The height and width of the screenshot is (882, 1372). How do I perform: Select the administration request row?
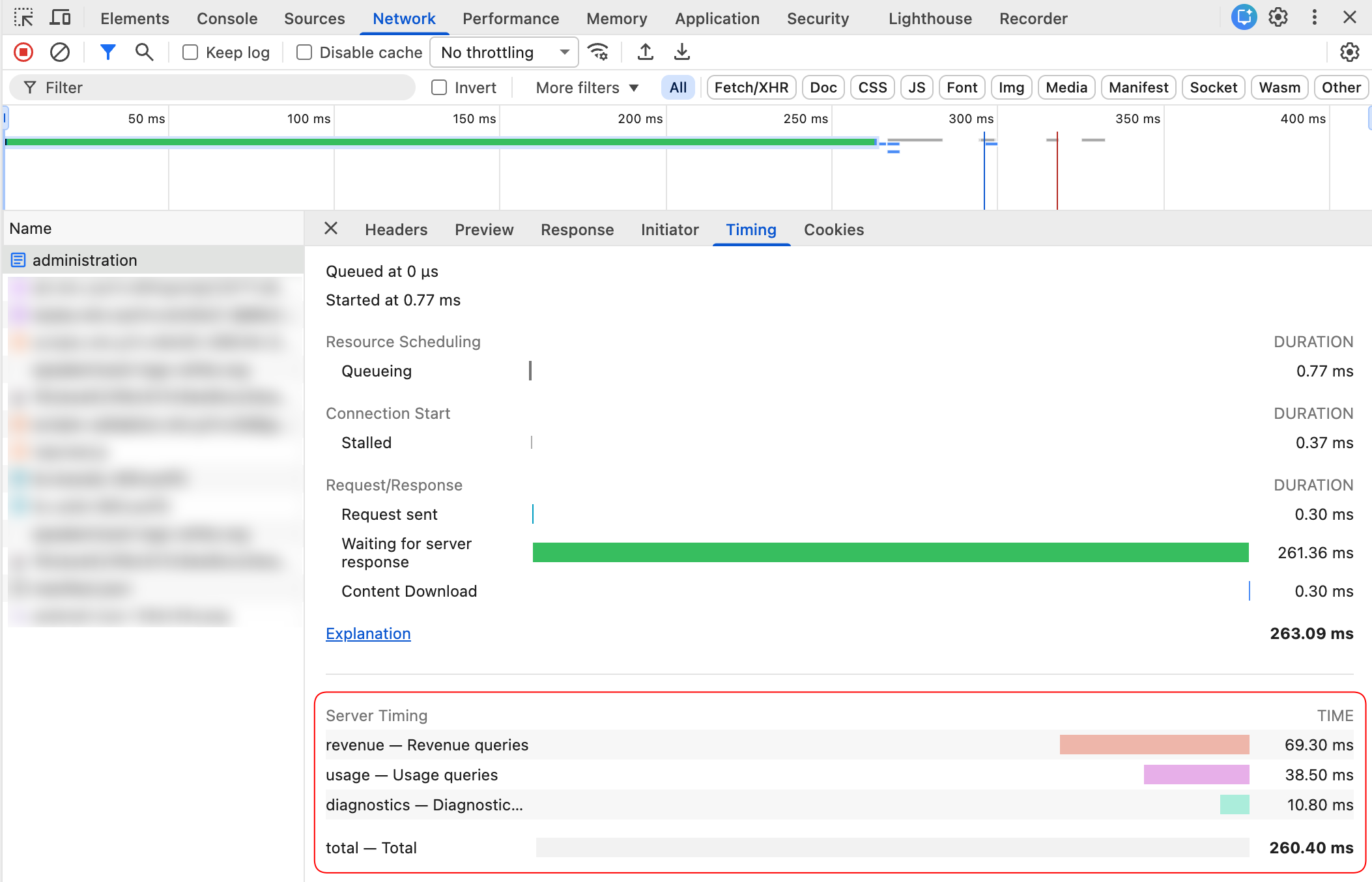click(x=154, y=260)
